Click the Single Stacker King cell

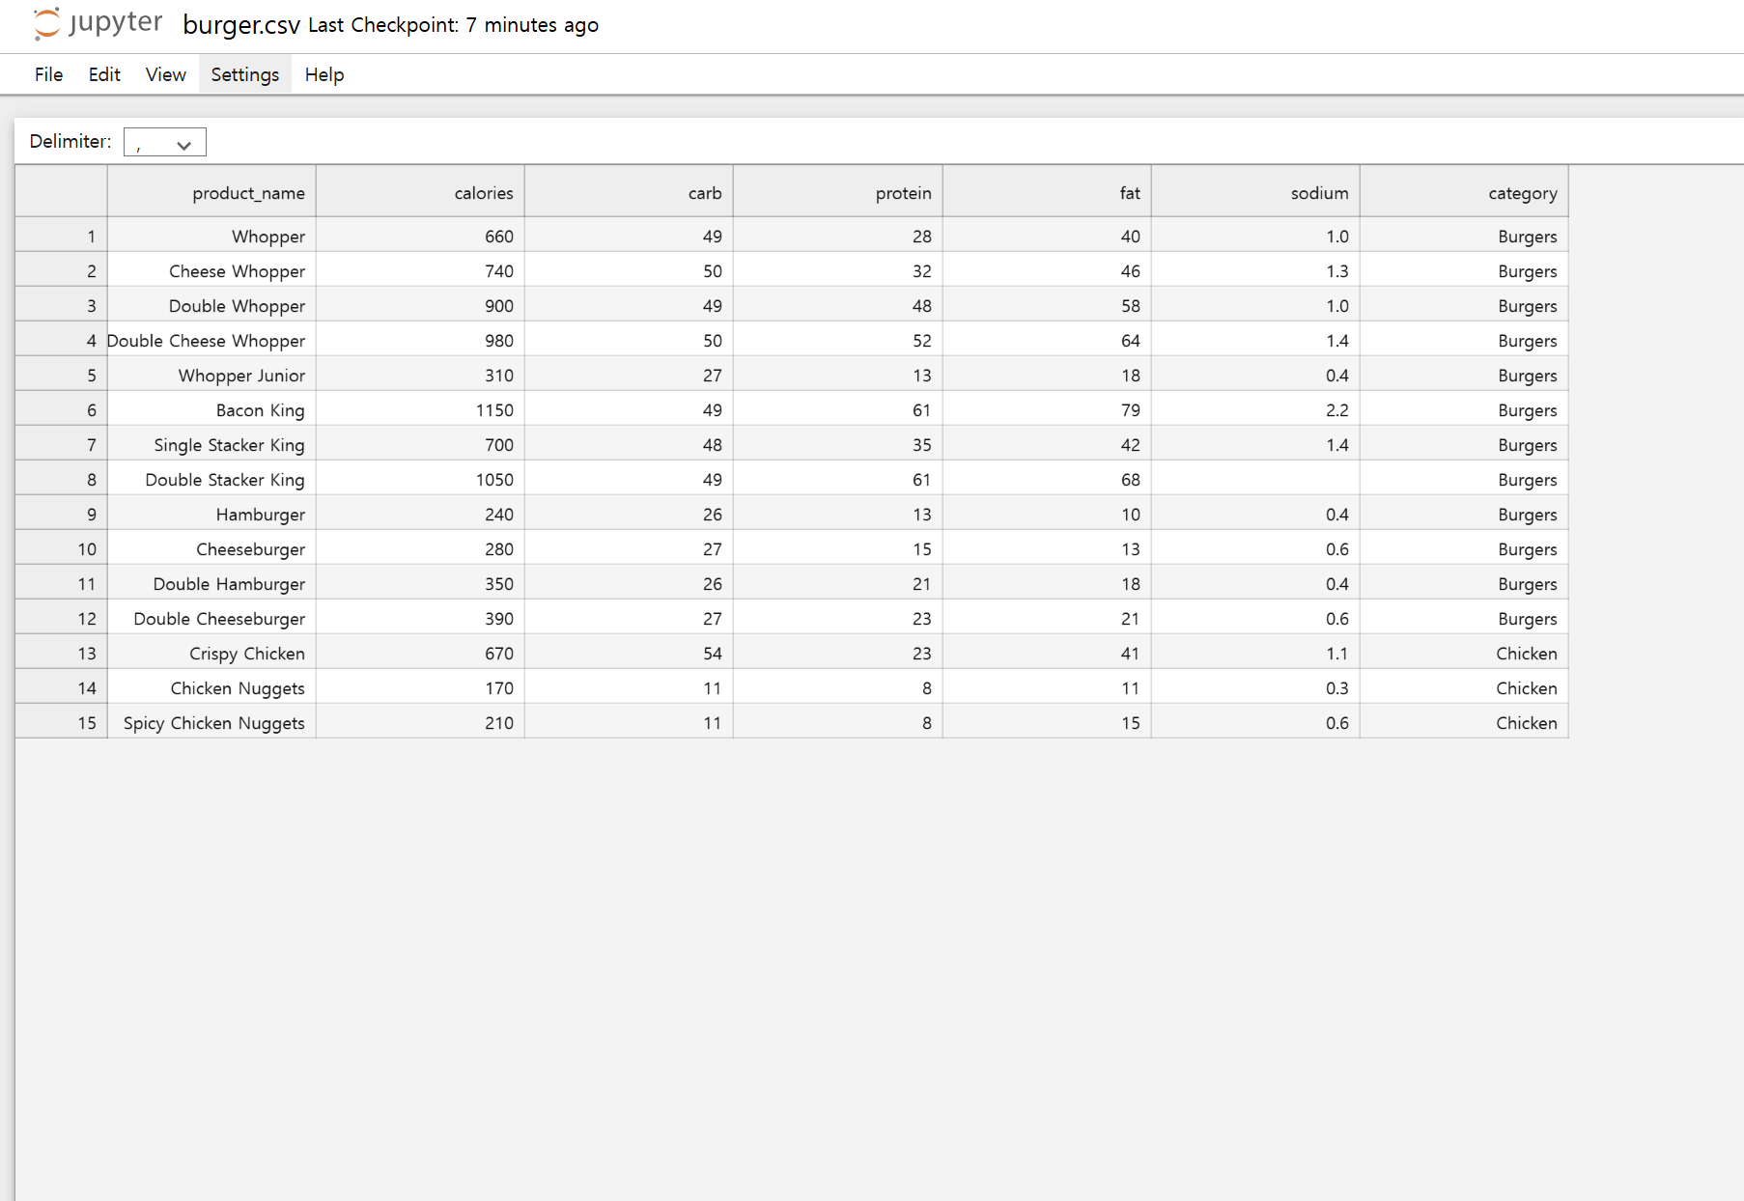tap(211, 444)
